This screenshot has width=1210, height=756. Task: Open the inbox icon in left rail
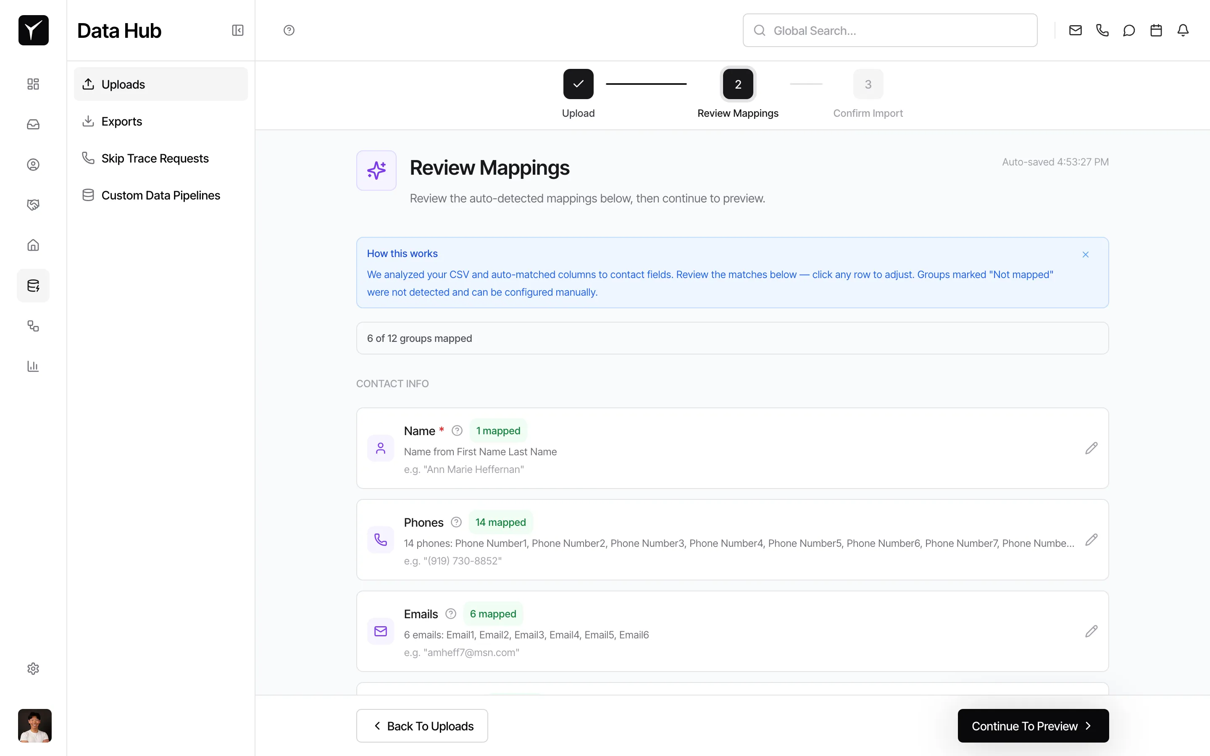(x=33, y=124)
